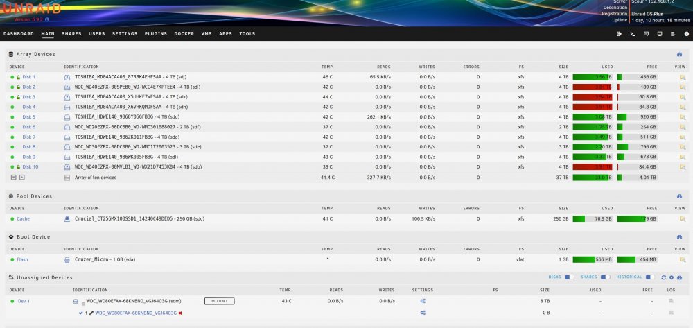The width and height of the screenshot is (693, 328).
Task: Click the MOUNT button for Dev 1
Action: (219, 301)
